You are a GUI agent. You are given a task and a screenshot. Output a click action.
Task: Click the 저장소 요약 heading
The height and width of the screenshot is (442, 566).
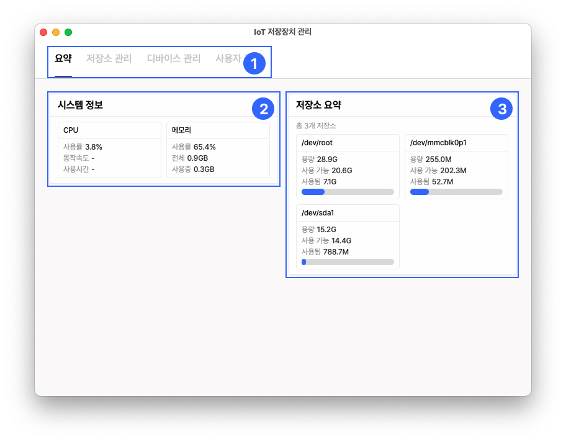(318, 105)
